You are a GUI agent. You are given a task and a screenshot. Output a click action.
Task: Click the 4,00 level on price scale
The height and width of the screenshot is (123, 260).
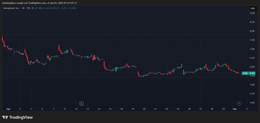[x=252, y=102]
